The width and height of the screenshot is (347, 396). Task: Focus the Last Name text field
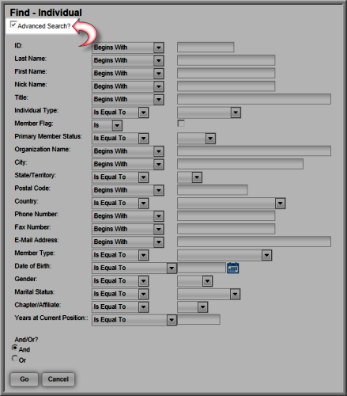pyautogui.click(x=226, y=60)
